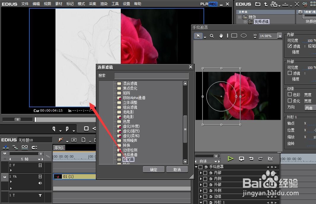Click the audio speaker icon on the 1 VA track

(x=40, y=183)
